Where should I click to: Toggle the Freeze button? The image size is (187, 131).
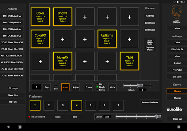tap(89, 87)
